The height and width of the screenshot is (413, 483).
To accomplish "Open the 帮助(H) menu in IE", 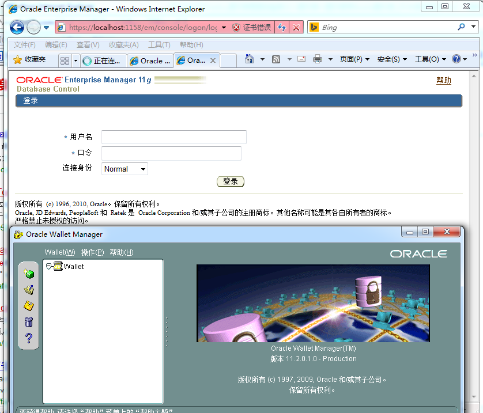I will 191,45.
